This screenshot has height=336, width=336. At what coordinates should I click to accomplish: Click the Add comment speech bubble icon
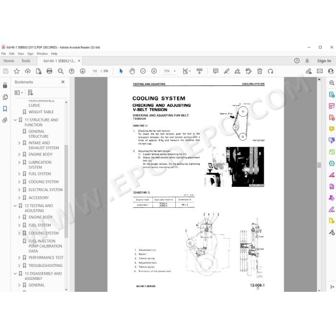pyautogui.click(x=216, y=71)
